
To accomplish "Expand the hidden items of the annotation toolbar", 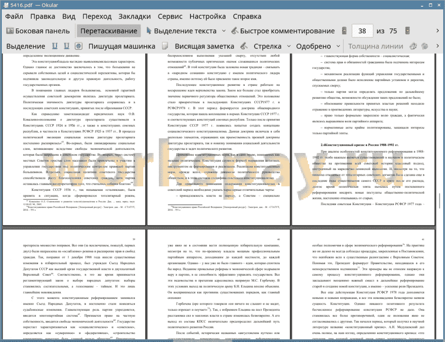I will coord(437,46).
